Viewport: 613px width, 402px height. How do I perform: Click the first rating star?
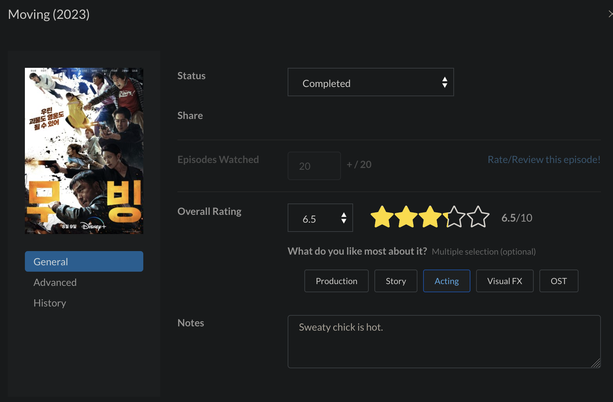click(382, 217)
